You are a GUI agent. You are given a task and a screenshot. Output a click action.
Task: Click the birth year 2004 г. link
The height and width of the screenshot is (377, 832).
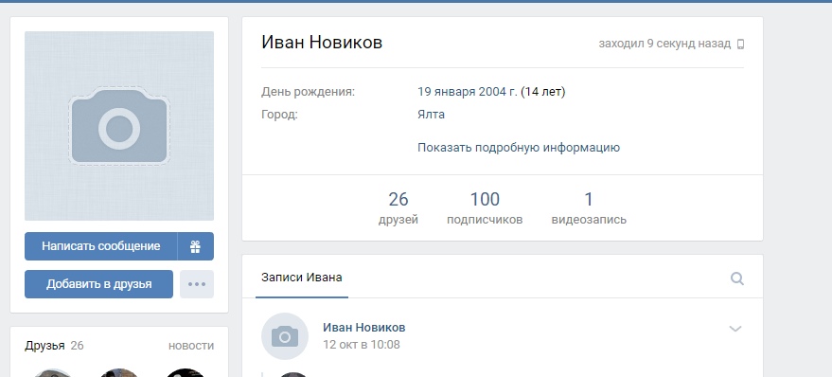point(498,92)
